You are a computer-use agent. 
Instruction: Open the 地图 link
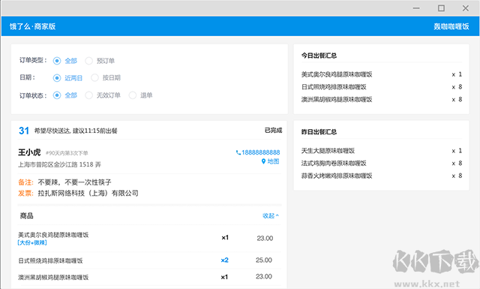point(273,161)
